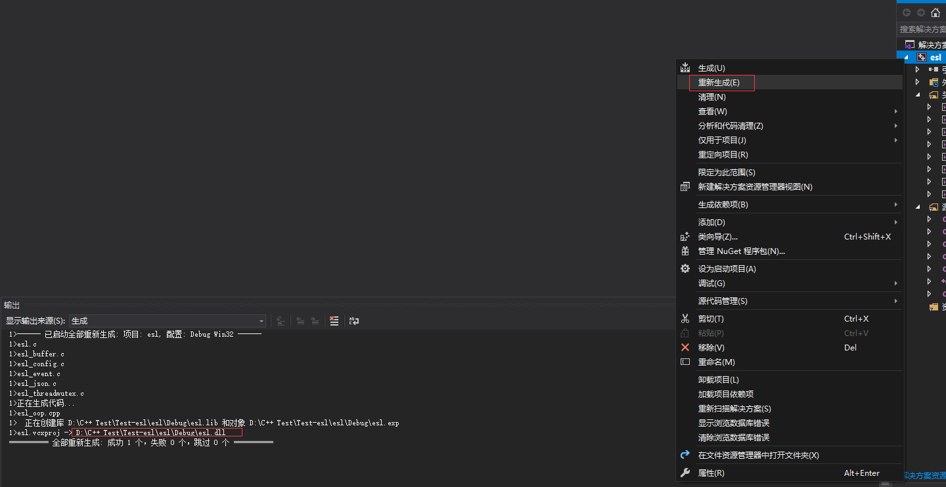
Task: Toggle word wrap in the output window
Action: pos(354,321)
